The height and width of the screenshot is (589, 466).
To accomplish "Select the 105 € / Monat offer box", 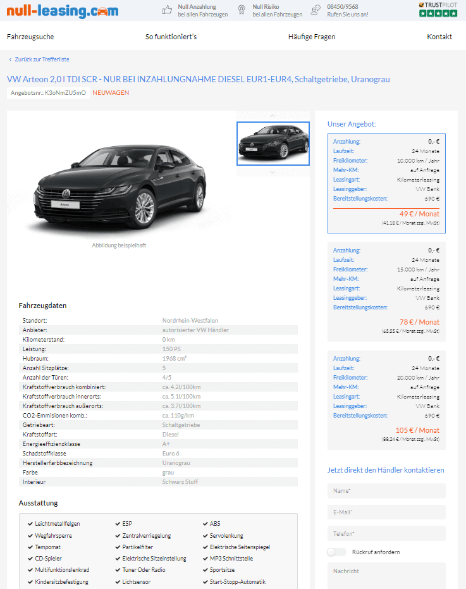I will pos(386,400).
